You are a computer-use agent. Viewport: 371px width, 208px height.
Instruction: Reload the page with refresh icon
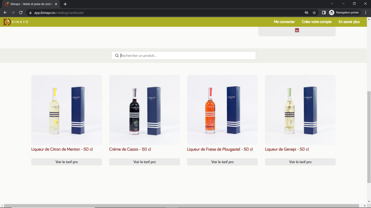(x=21, y=13)
